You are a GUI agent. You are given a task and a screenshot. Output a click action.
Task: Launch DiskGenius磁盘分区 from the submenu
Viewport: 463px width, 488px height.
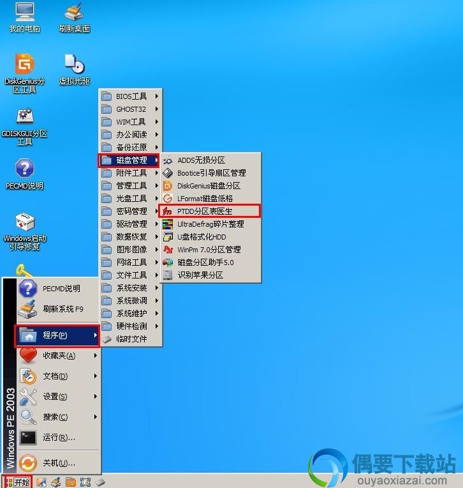click(210, 186)
